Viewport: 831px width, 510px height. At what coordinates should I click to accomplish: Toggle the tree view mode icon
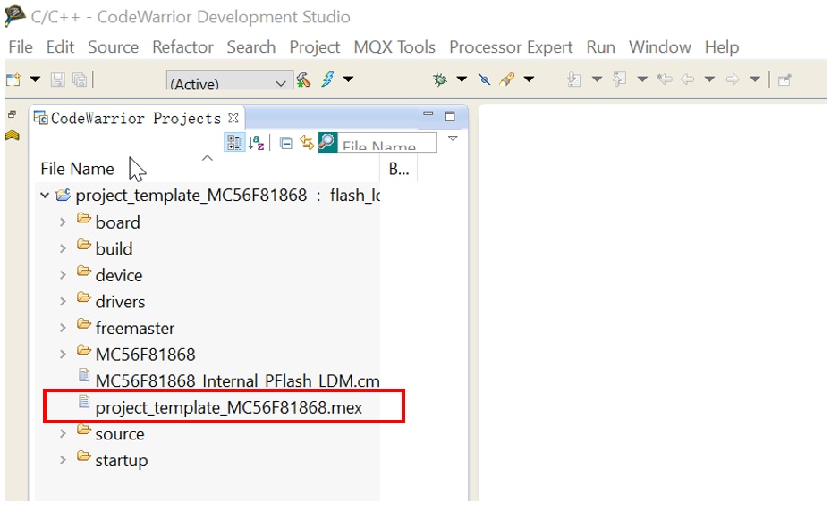pos(234,143)
